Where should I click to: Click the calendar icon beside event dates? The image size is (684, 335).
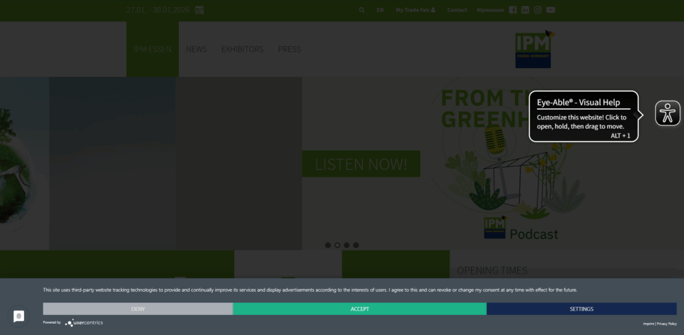[199, 10]
